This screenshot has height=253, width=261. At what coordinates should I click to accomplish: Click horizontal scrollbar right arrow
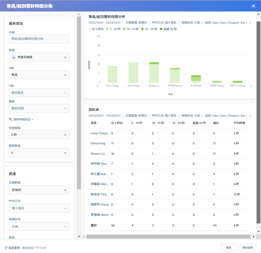tap(254, 236)
